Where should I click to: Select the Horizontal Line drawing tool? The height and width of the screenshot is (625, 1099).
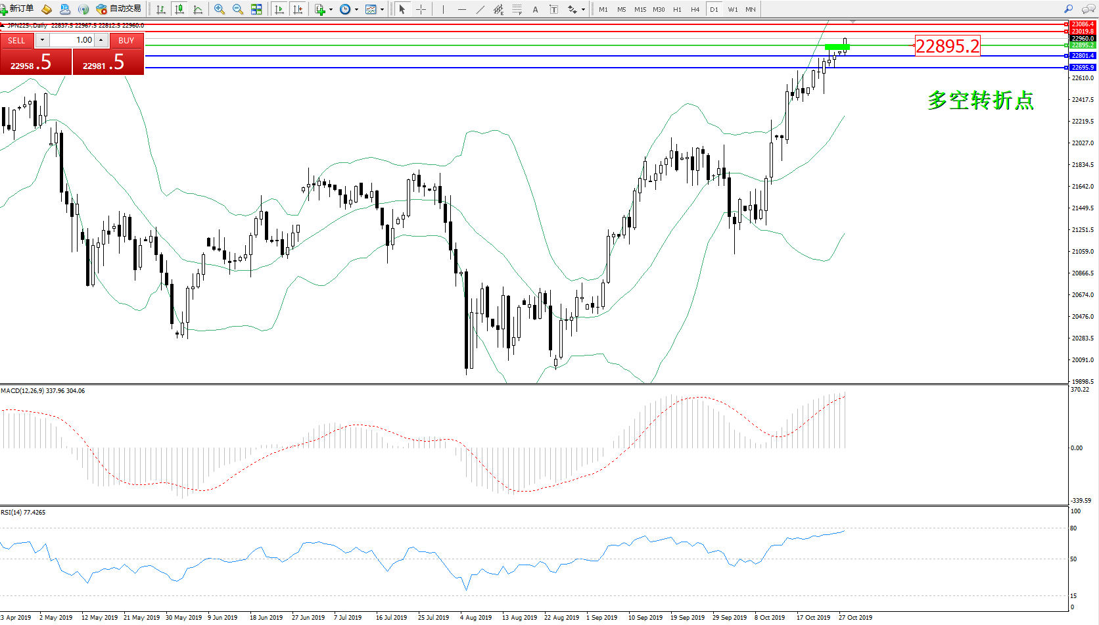(462, 9)
